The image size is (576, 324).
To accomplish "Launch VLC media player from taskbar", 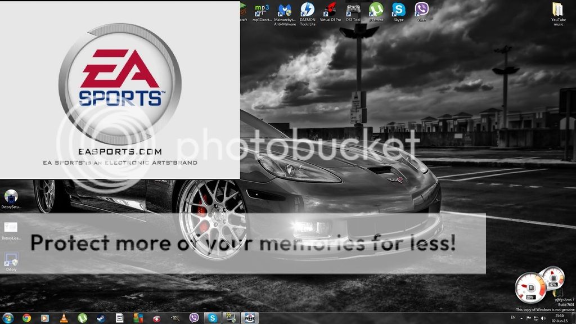I will 64,318.
